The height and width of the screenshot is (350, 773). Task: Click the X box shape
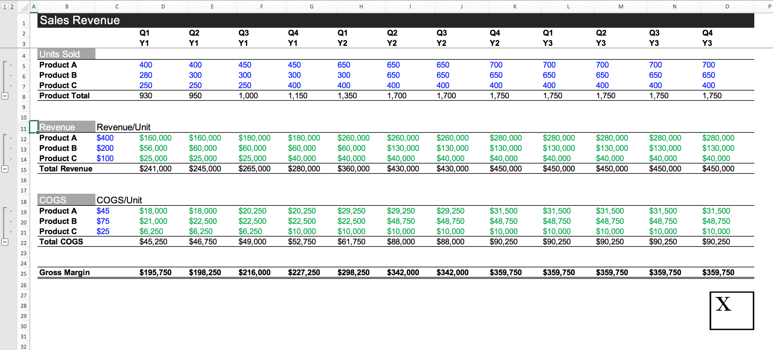(x=731, y=310)
